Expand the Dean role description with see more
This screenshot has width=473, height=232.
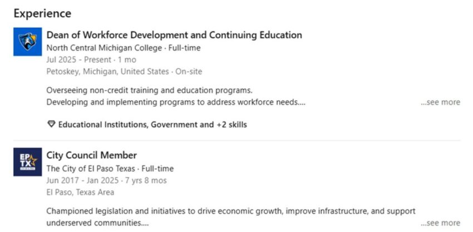440,102
